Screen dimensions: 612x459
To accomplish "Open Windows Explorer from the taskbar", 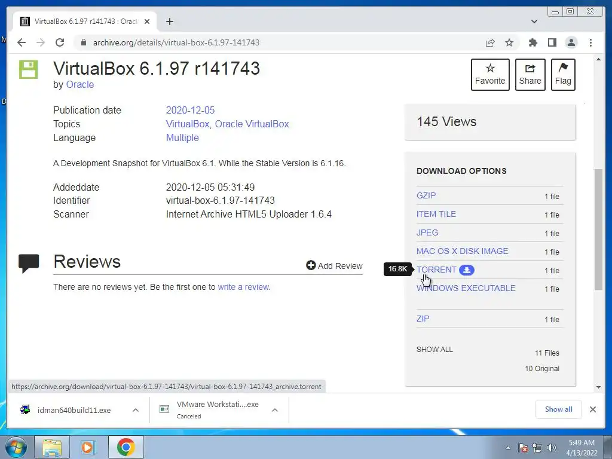I will [52, 447].
